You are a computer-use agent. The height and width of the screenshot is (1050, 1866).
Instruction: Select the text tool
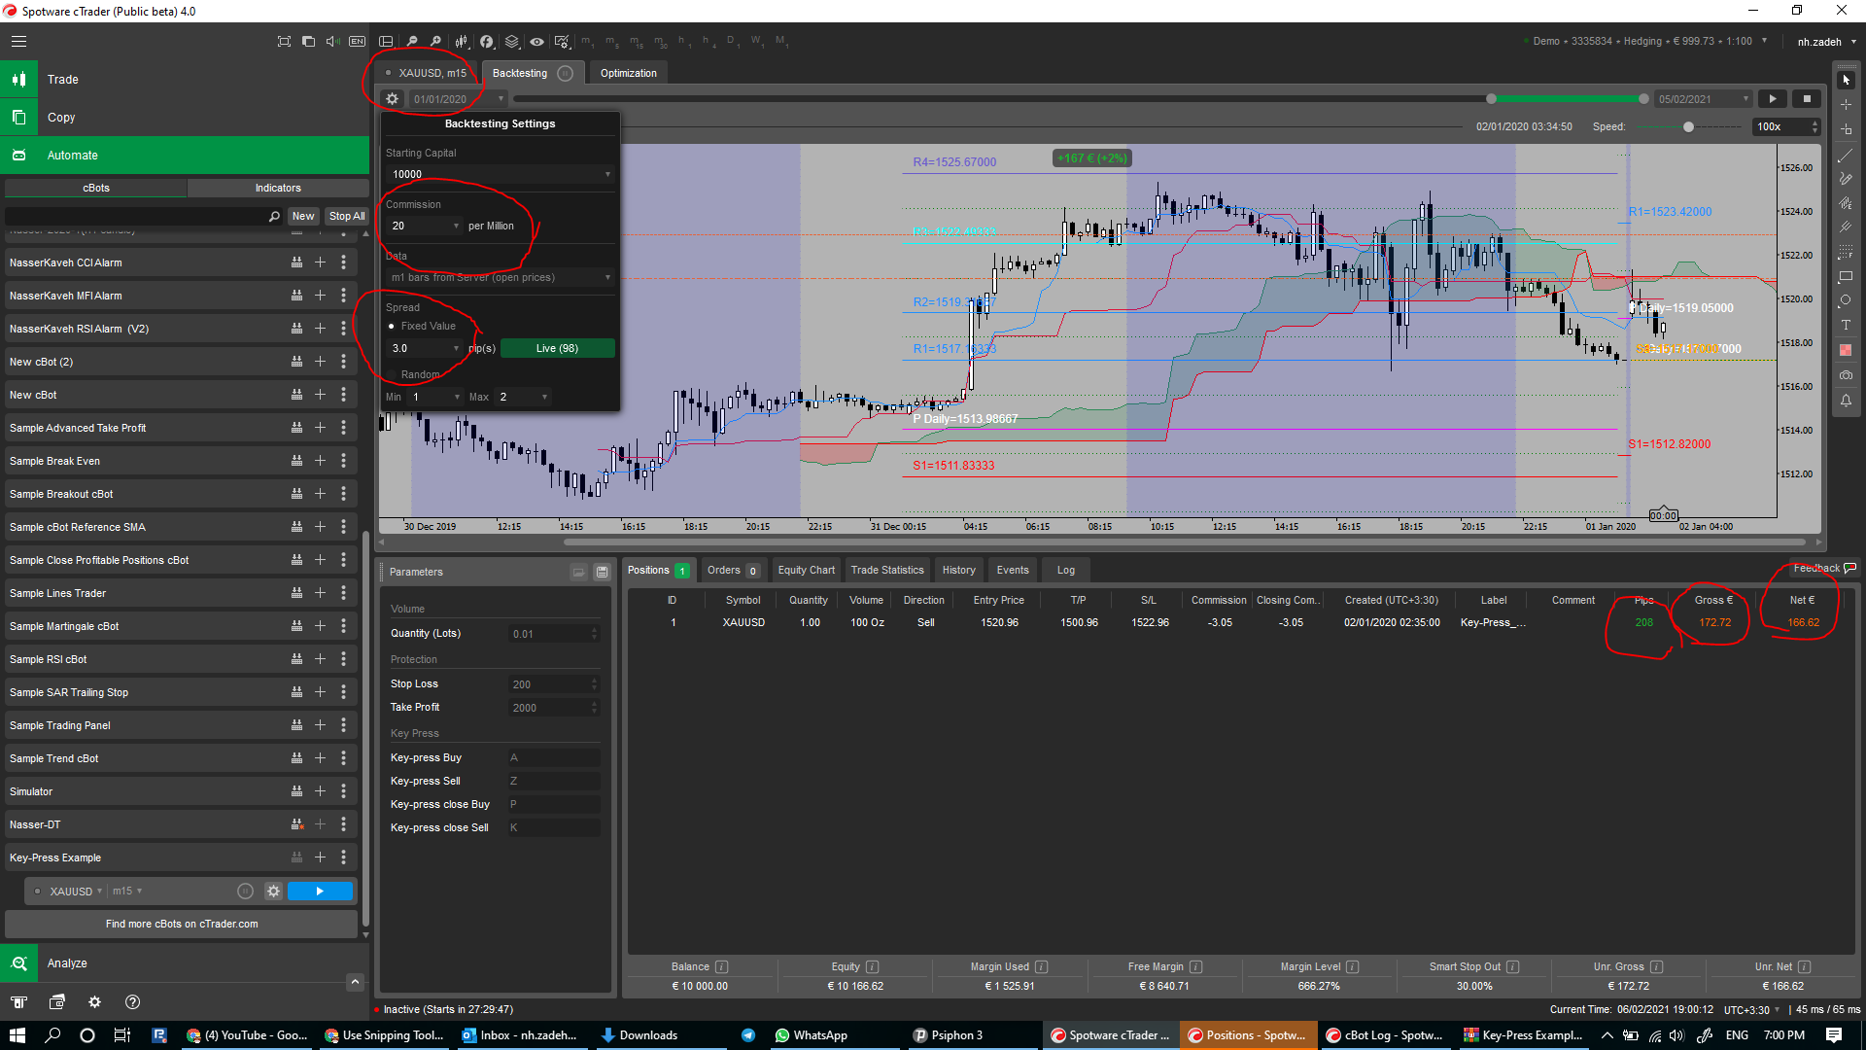1846,326
